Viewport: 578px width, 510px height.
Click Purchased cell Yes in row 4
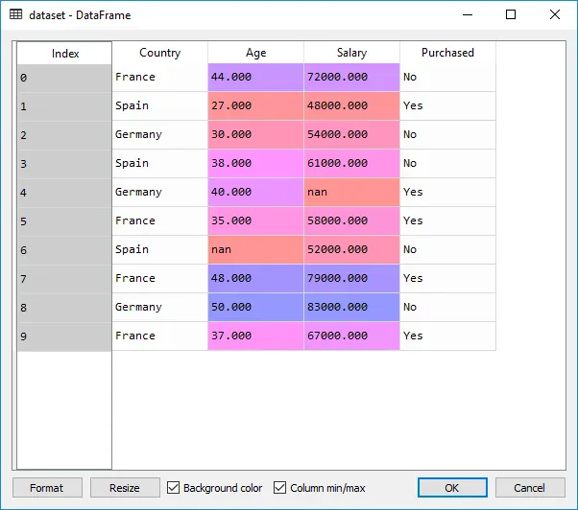[x=447, y=192]
